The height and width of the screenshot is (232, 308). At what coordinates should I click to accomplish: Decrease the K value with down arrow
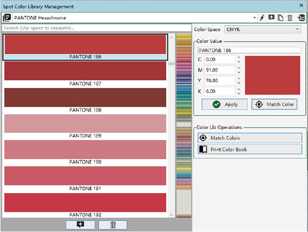[238, 94]
